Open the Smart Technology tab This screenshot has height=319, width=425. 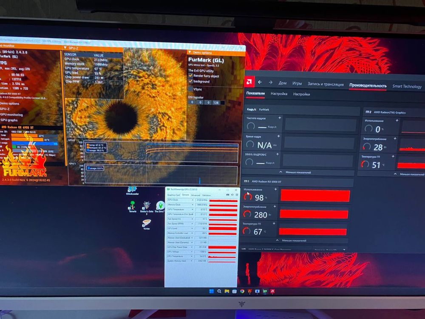click(x=407, y=86)
